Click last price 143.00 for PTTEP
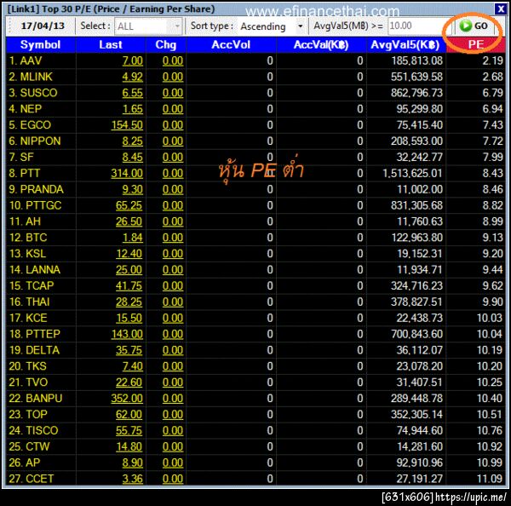The width and height of the screenshot is (511, 506). (x=127, y=334)
